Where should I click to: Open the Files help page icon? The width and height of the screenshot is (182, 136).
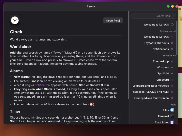coord(172,110)
